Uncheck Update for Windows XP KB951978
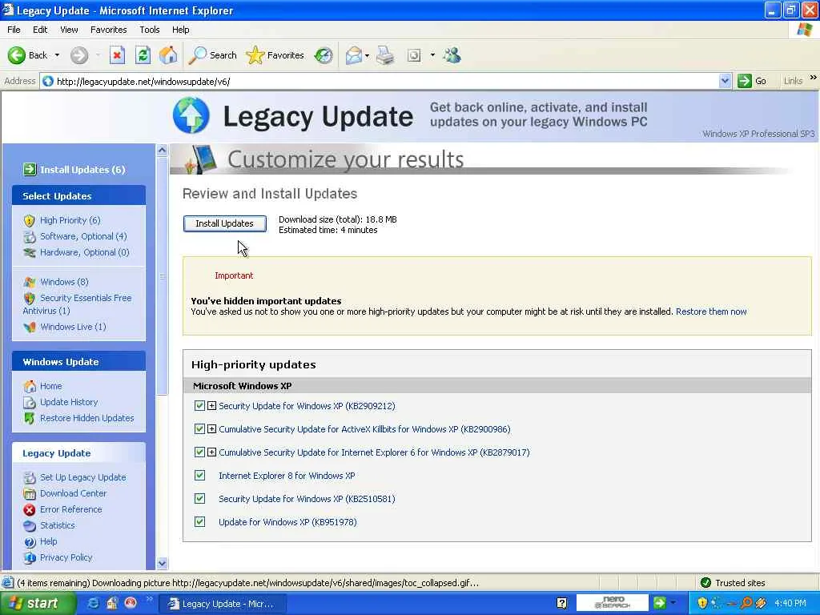The width and height of the screenshot is (820, 615). [x=199, y=521]
